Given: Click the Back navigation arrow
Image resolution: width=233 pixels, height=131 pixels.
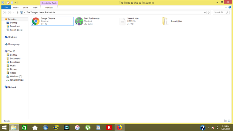Looking at the screenshot, I should coord(5,12).
